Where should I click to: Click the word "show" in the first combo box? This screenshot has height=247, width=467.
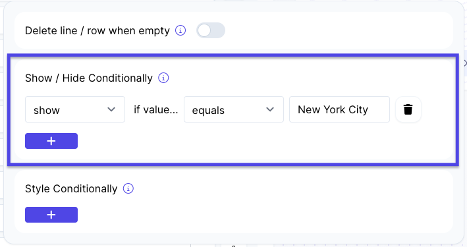[x=47, y=110]
